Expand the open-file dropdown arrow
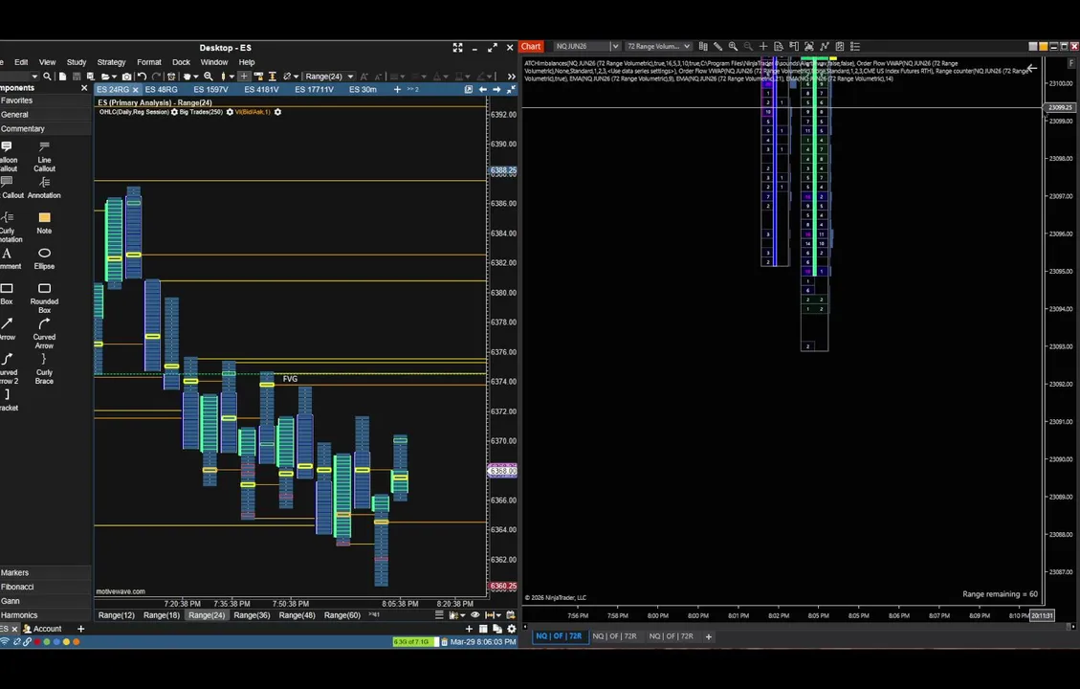The width and height of the screenshot is (1080, 689). 115,77
